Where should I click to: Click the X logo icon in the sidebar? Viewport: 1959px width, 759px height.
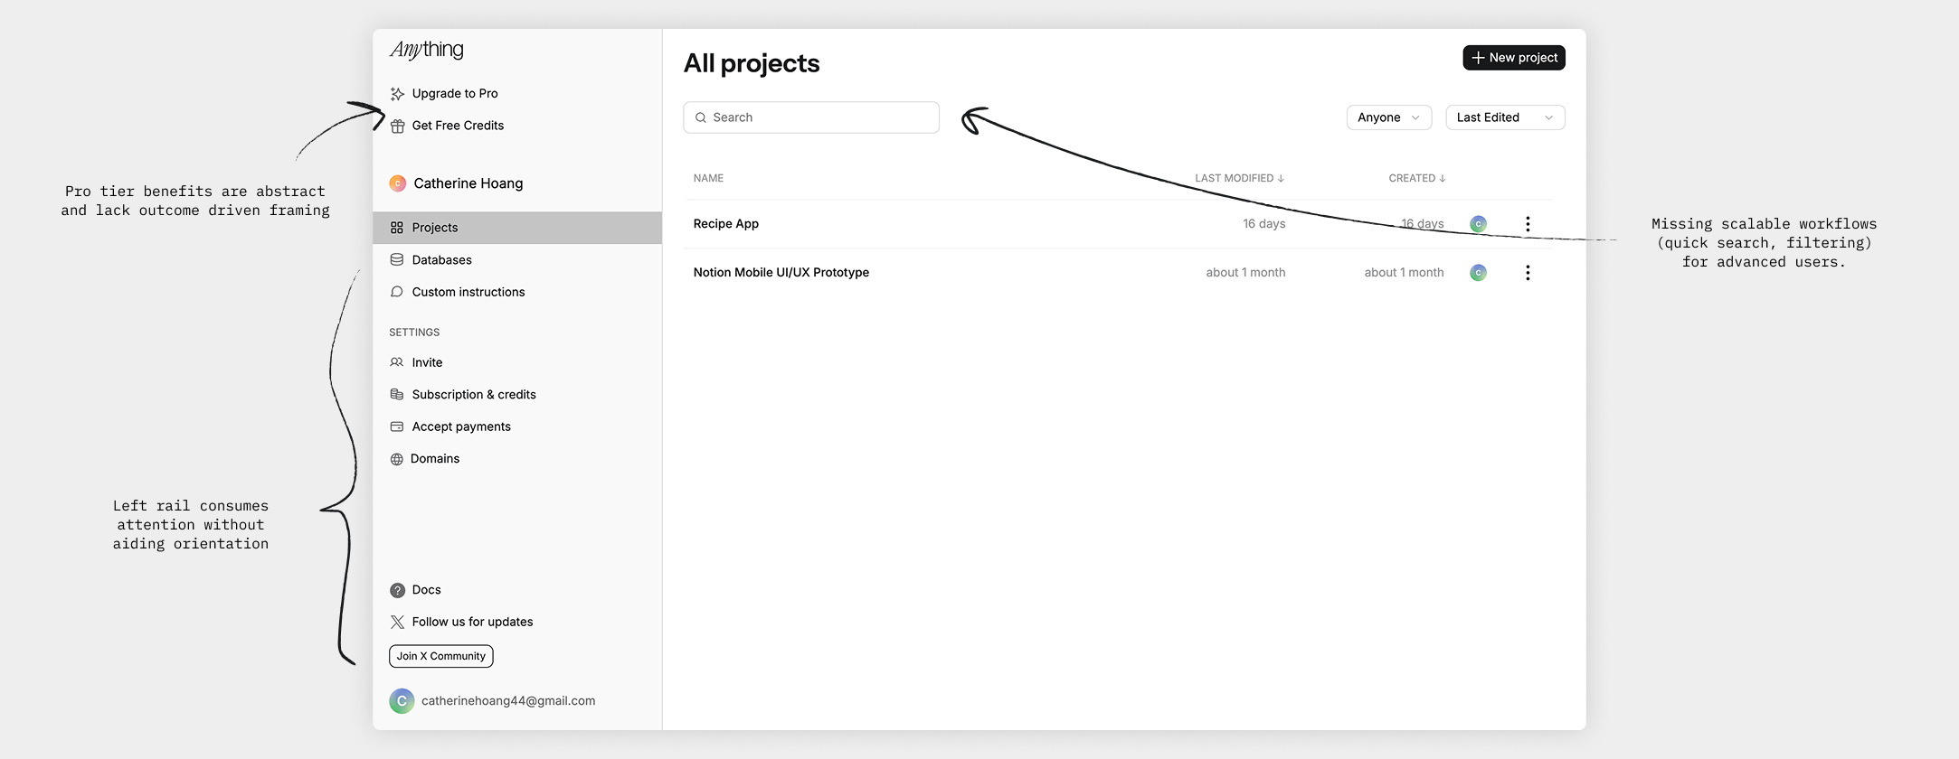[x=397, y=622]
